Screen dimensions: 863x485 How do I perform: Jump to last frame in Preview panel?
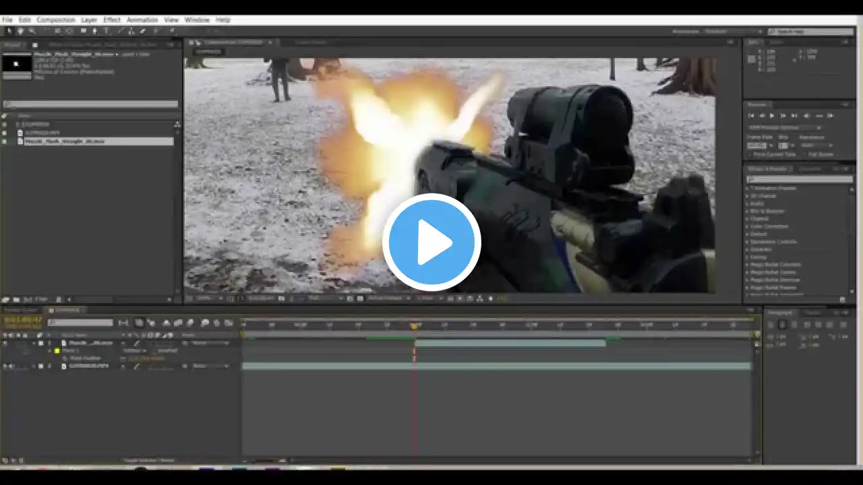794,116
